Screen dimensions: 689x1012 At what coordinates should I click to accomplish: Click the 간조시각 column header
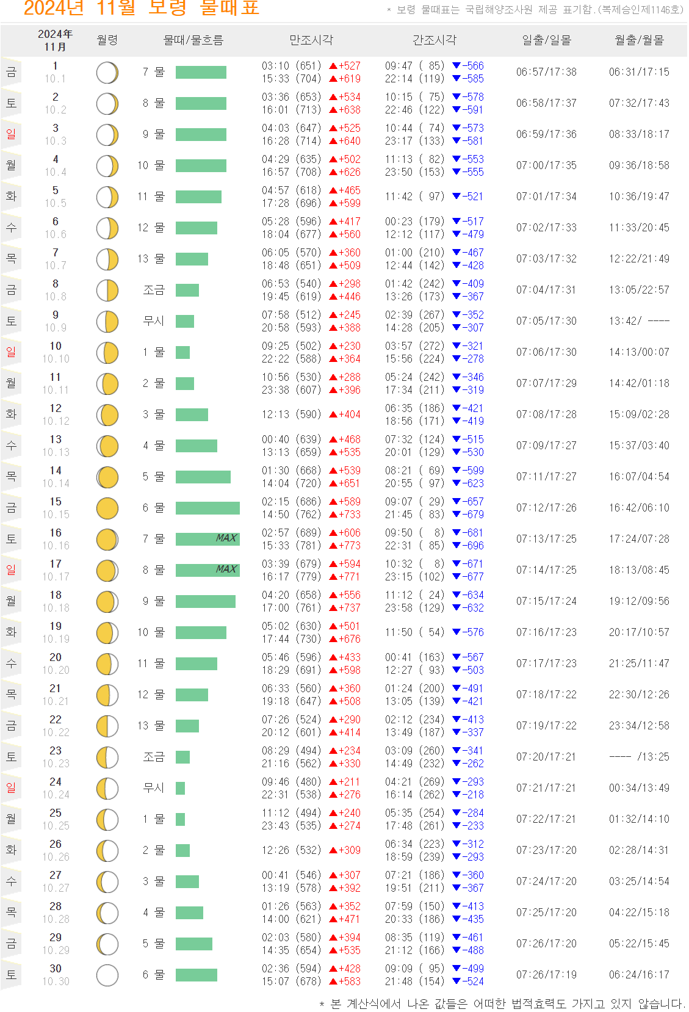(x=435, y=40)
